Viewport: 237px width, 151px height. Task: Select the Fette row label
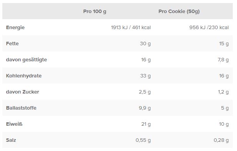pos(12,44)
